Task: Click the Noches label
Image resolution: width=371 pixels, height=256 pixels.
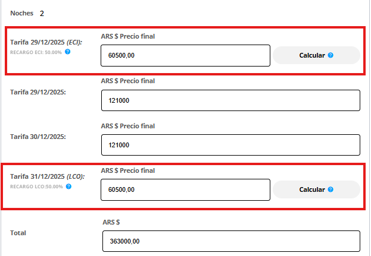Action: (22, 13)
